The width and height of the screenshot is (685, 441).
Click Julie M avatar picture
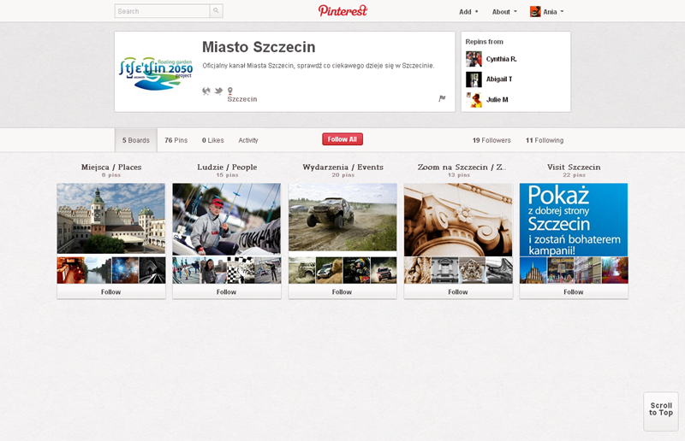coord(474,100)
